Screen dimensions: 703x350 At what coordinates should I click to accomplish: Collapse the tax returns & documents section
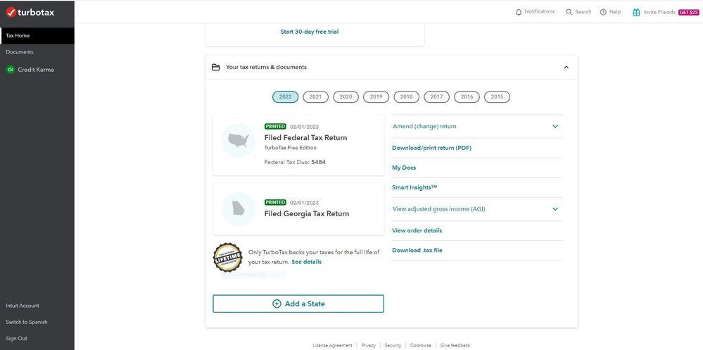tap(566, 68)
